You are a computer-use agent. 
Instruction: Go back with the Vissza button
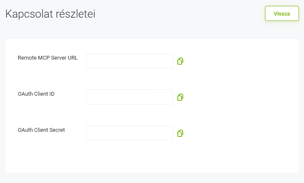click(x=282, y=13)
